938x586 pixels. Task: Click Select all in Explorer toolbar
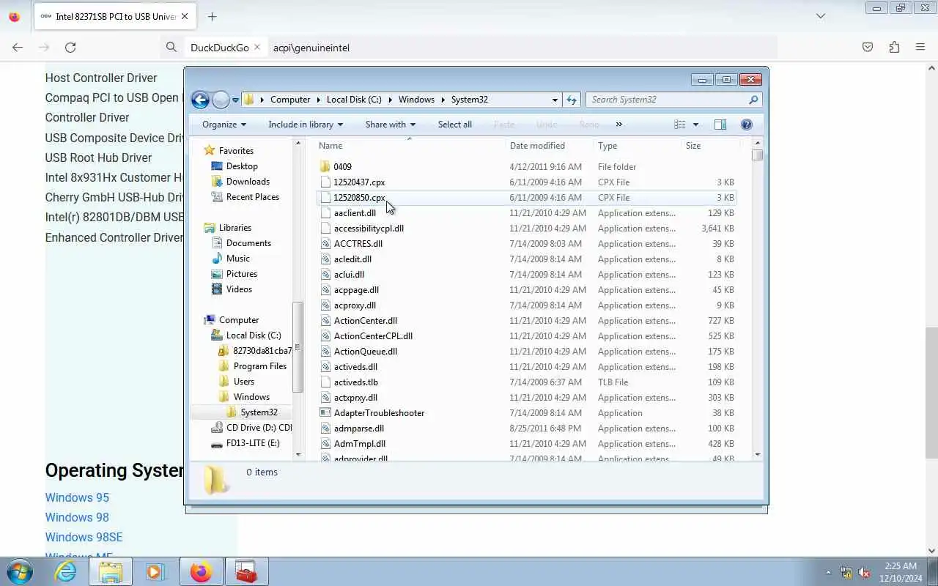tap(455, 125)
